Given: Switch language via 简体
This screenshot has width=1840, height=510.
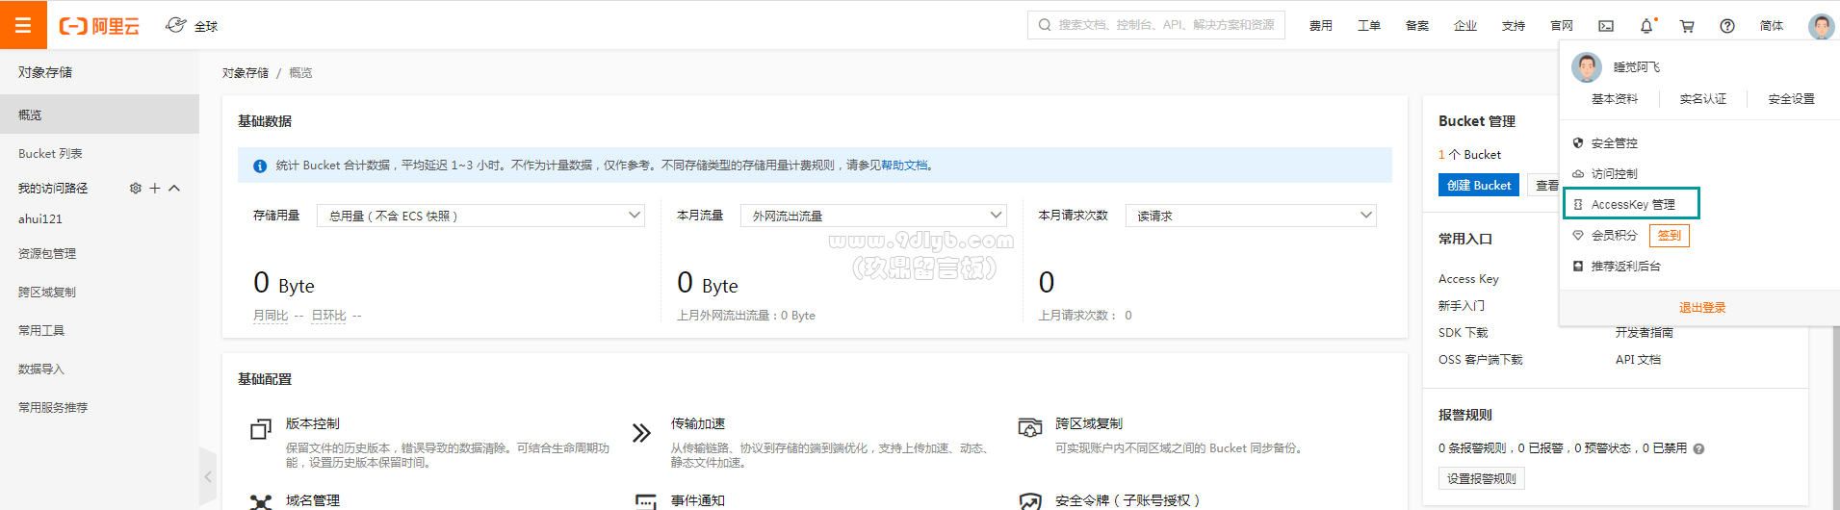Looking at the screenshot, I should [1772, 26].
